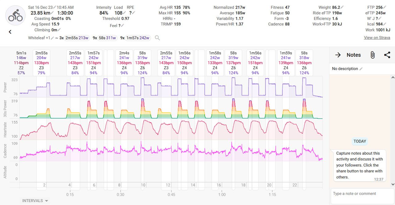Edit the kcal 984 value pencil
This screenshot has width=395, height=205.
point(385,24)
